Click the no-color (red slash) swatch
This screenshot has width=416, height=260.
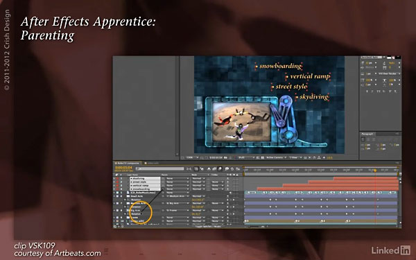[x=393, y=58]
